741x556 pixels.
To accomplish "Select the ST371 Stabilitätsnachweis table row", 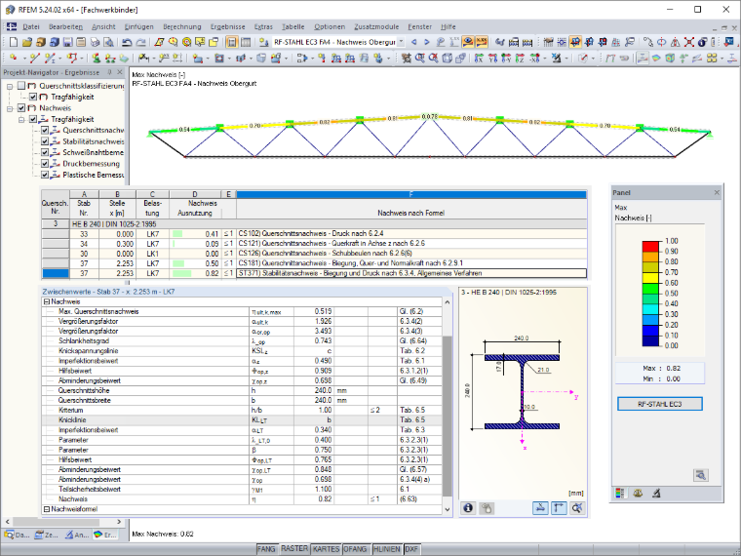I will (314, 273).
